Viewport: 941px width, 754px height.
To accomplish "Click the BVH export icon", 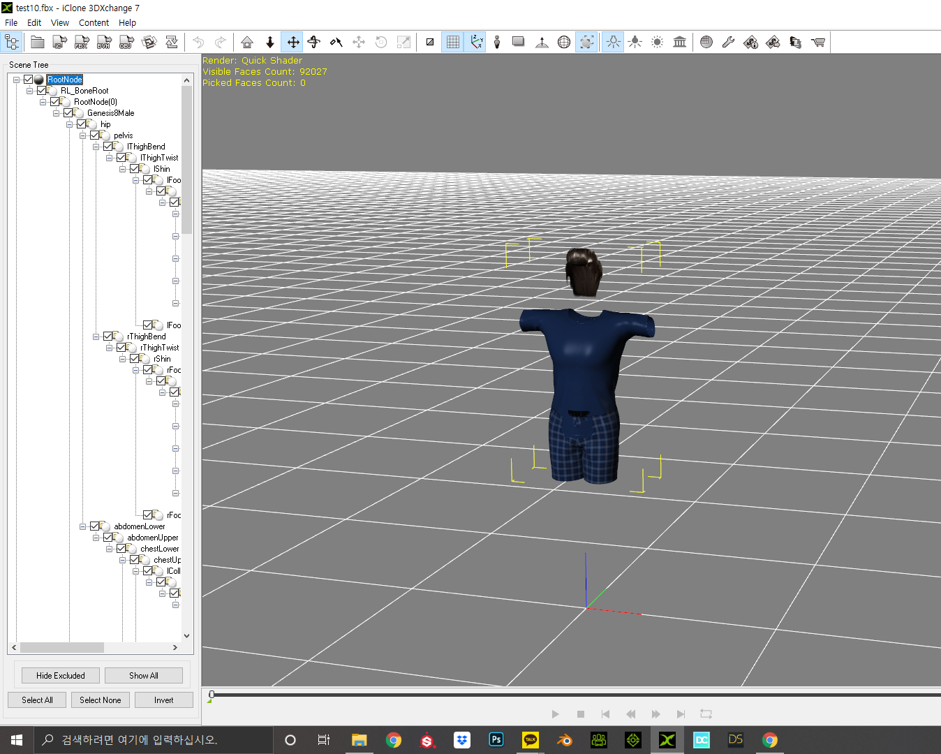I will (104, 43).
